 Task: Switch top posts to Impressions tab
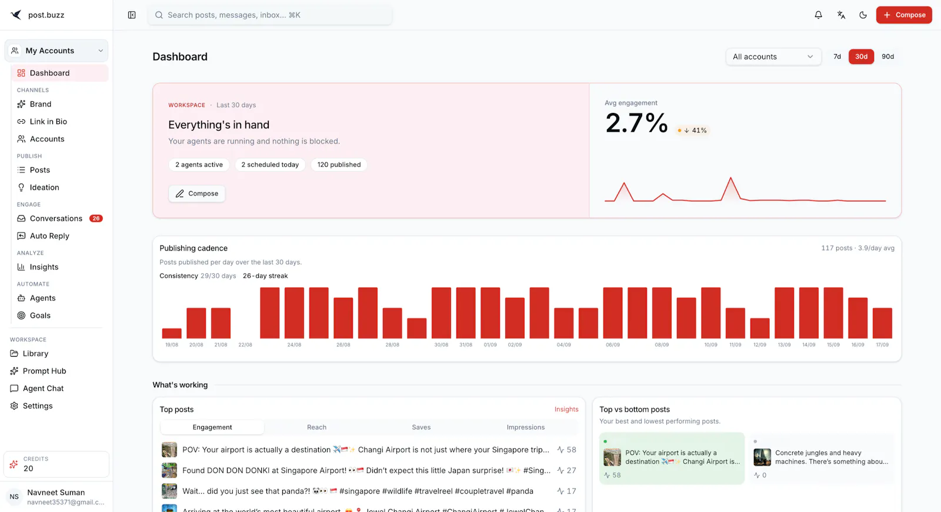coord(525,428)
